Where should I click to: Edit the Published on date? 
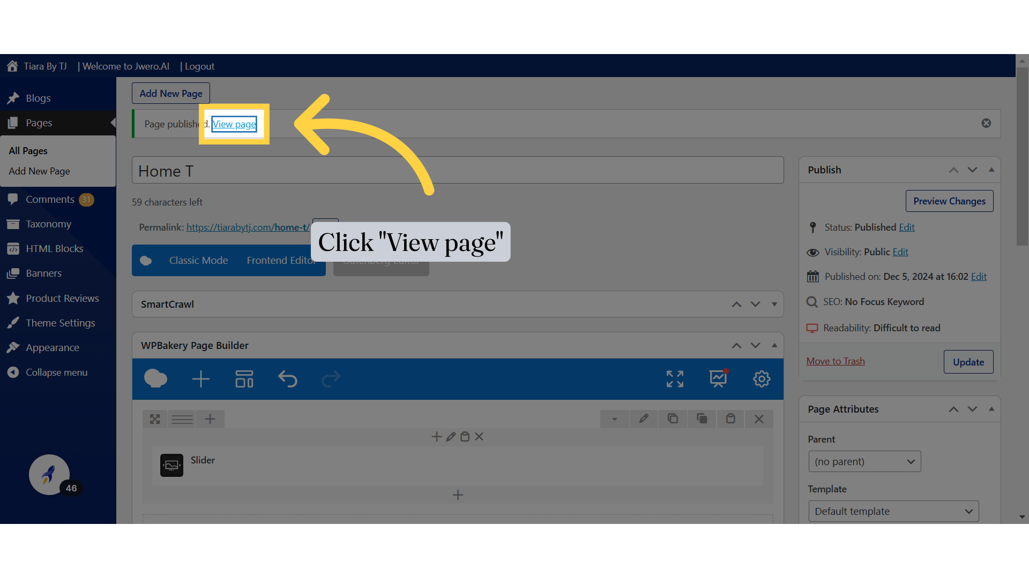979,277
